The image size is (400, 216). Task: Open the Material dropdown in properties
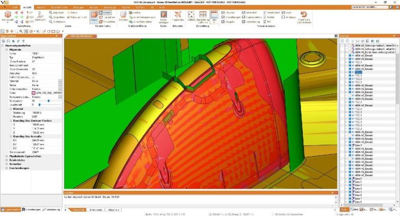coord(60,81)
